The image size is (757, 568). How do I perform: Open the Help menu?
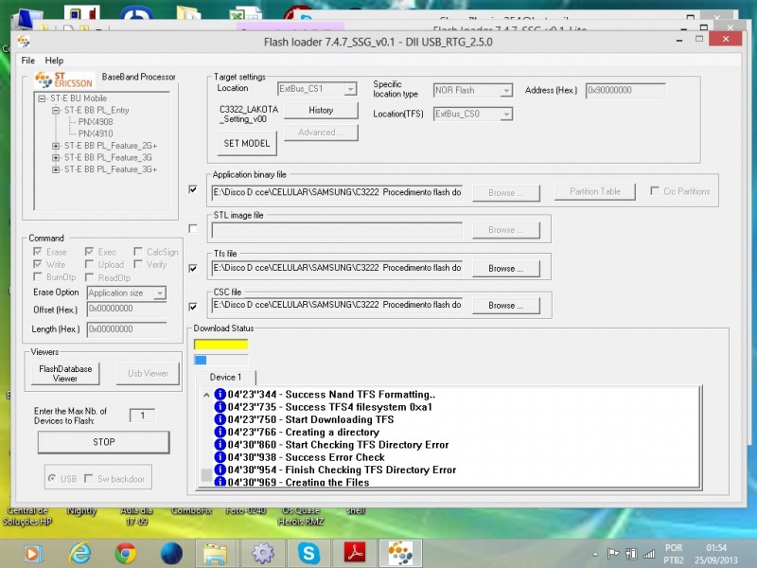point(54,61)
